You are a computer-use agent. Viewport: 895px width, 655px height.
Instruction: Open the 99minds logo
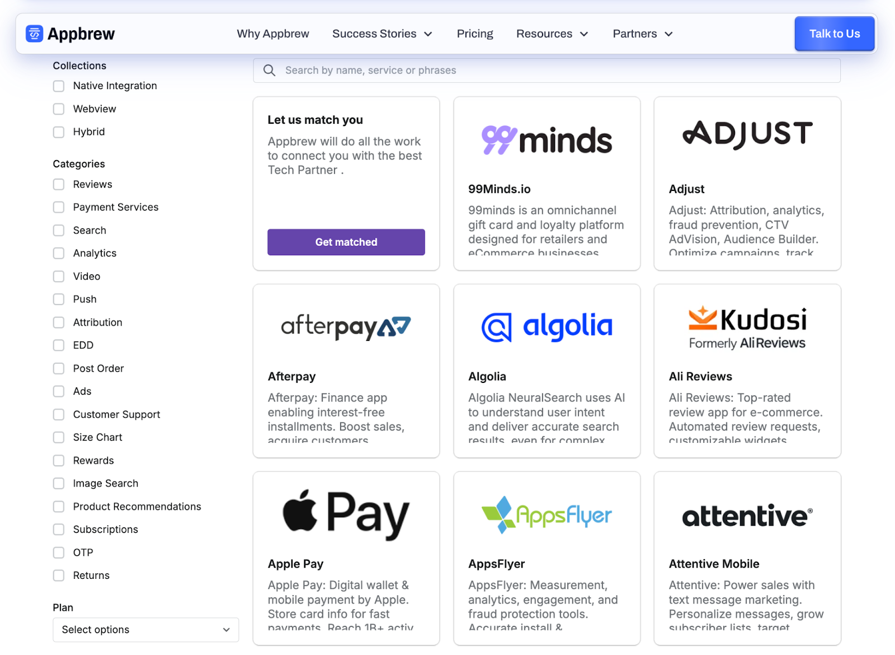[x=547, y=140]
